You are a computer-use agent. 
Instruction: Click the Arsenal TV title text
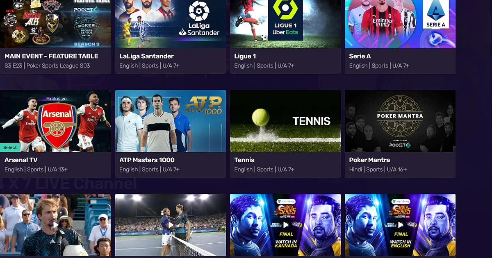point(21,160)
